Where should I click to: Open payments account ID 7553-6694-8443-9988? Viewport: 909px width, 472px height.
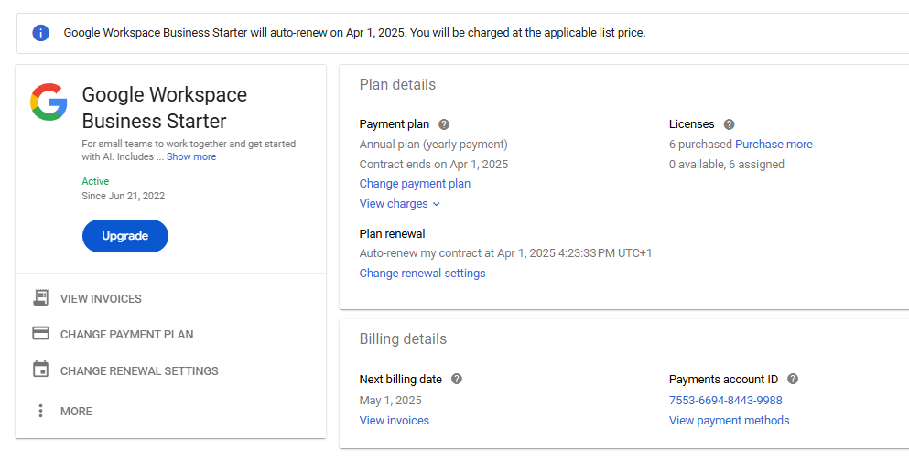click(x=726, y=400)
